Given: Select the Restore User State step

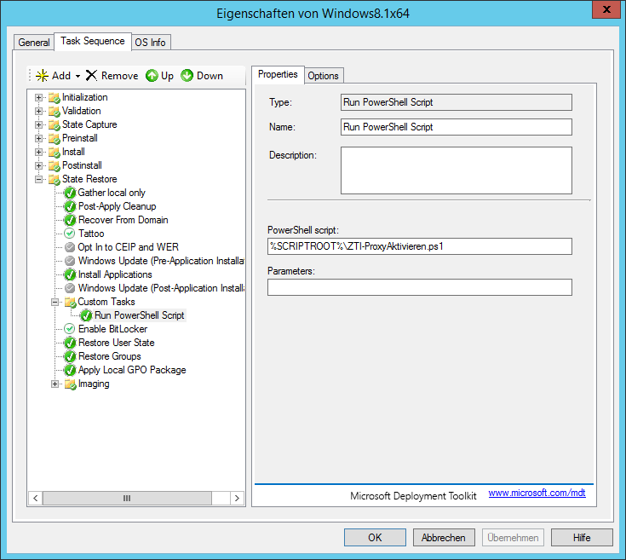Looking at the screenshot, I should (x=116, y=343).
